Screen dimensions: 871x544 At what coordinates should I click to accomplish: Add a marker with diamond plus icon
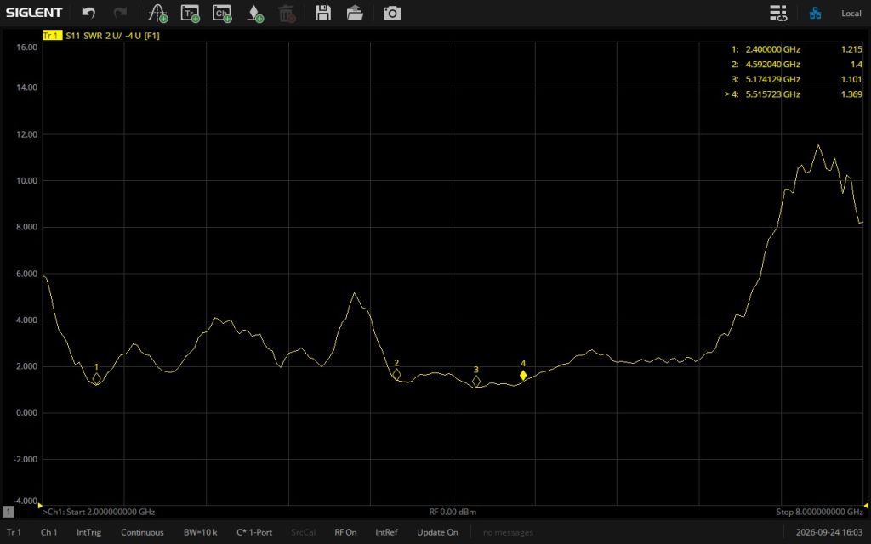[255, 14]
